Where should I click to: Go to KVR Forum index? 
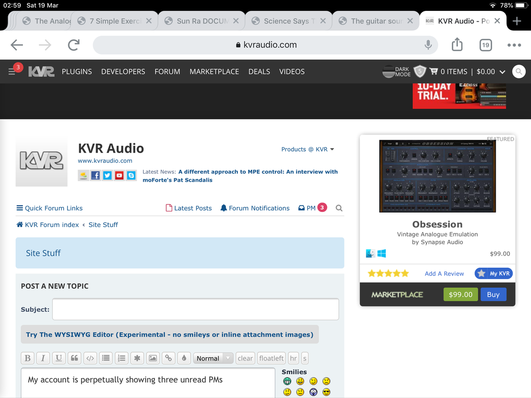48,224
